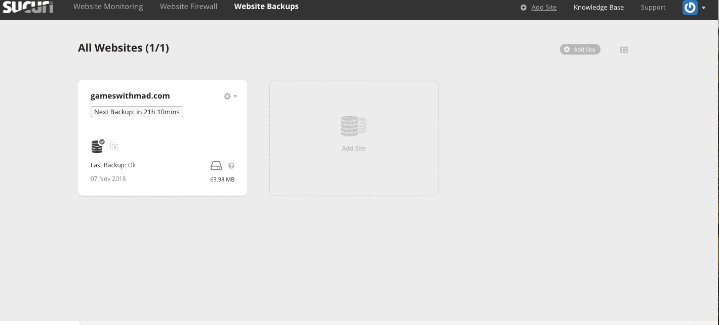Open Website Monitoring section
This screenshot has width=719, height=325.
click(x=108, y=7)
